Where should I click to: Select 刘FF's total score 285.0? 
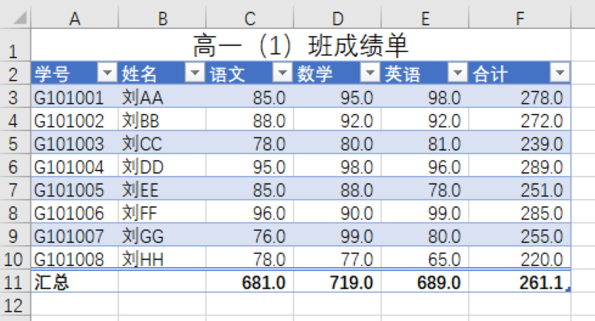pyautogui.click(x=520, y=212)
